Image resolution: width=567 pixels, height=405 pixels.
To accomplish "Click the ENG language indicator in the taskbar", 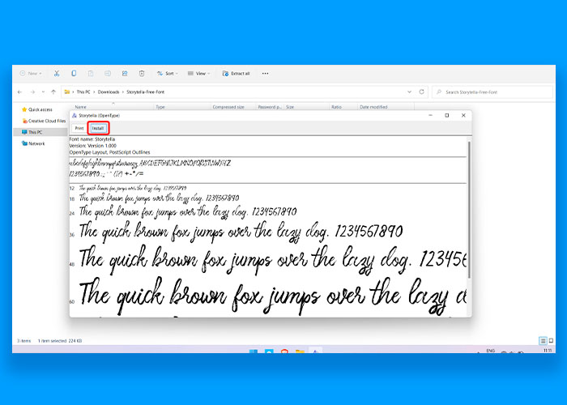I will click(x=490, y=351).
